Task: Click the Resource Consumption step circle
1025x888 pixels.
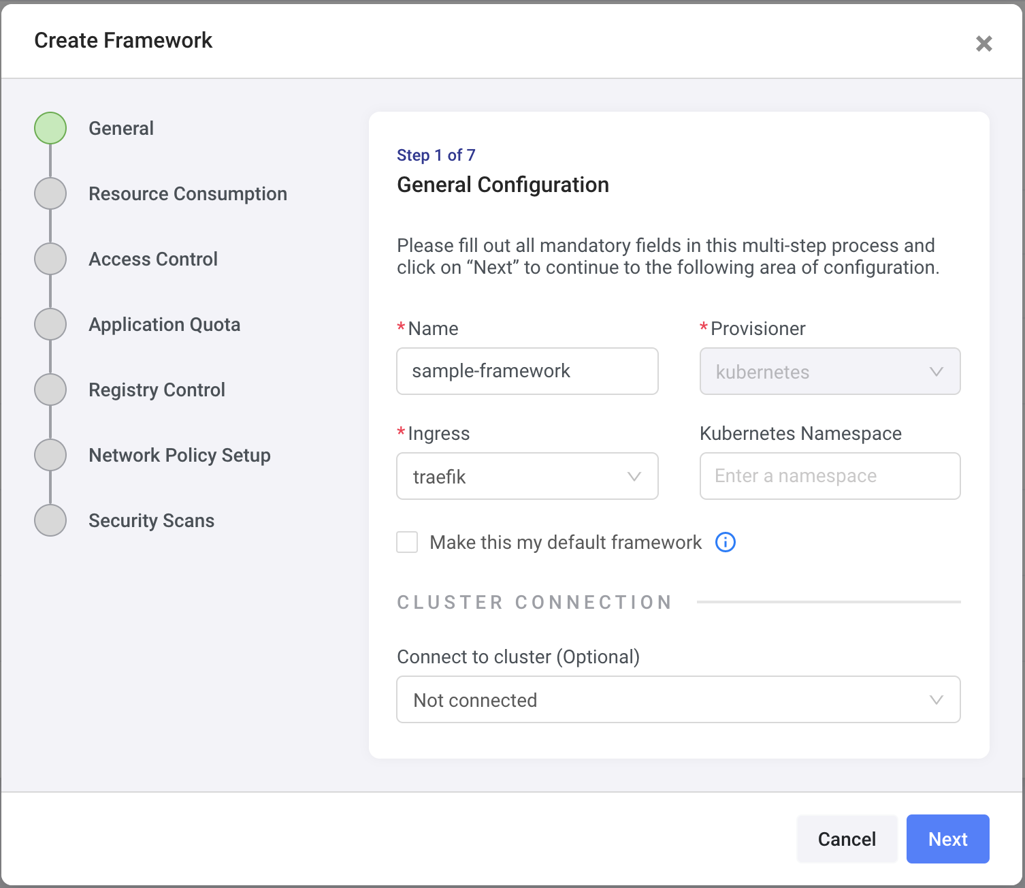Action: (50, 193)
